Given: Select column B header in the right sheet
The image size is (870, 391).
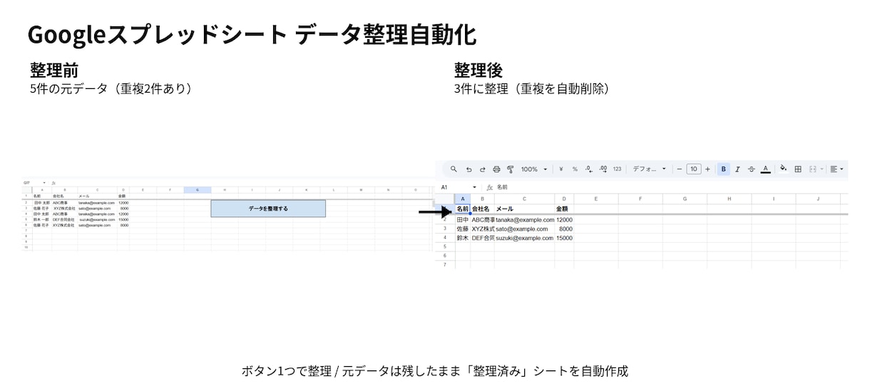Looking at the screenshot, I should [482, 198].
